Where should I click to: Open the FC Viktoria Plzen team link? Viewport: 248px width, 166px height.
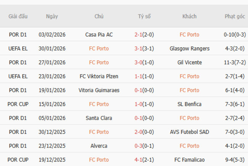click(x=99, y=77)
